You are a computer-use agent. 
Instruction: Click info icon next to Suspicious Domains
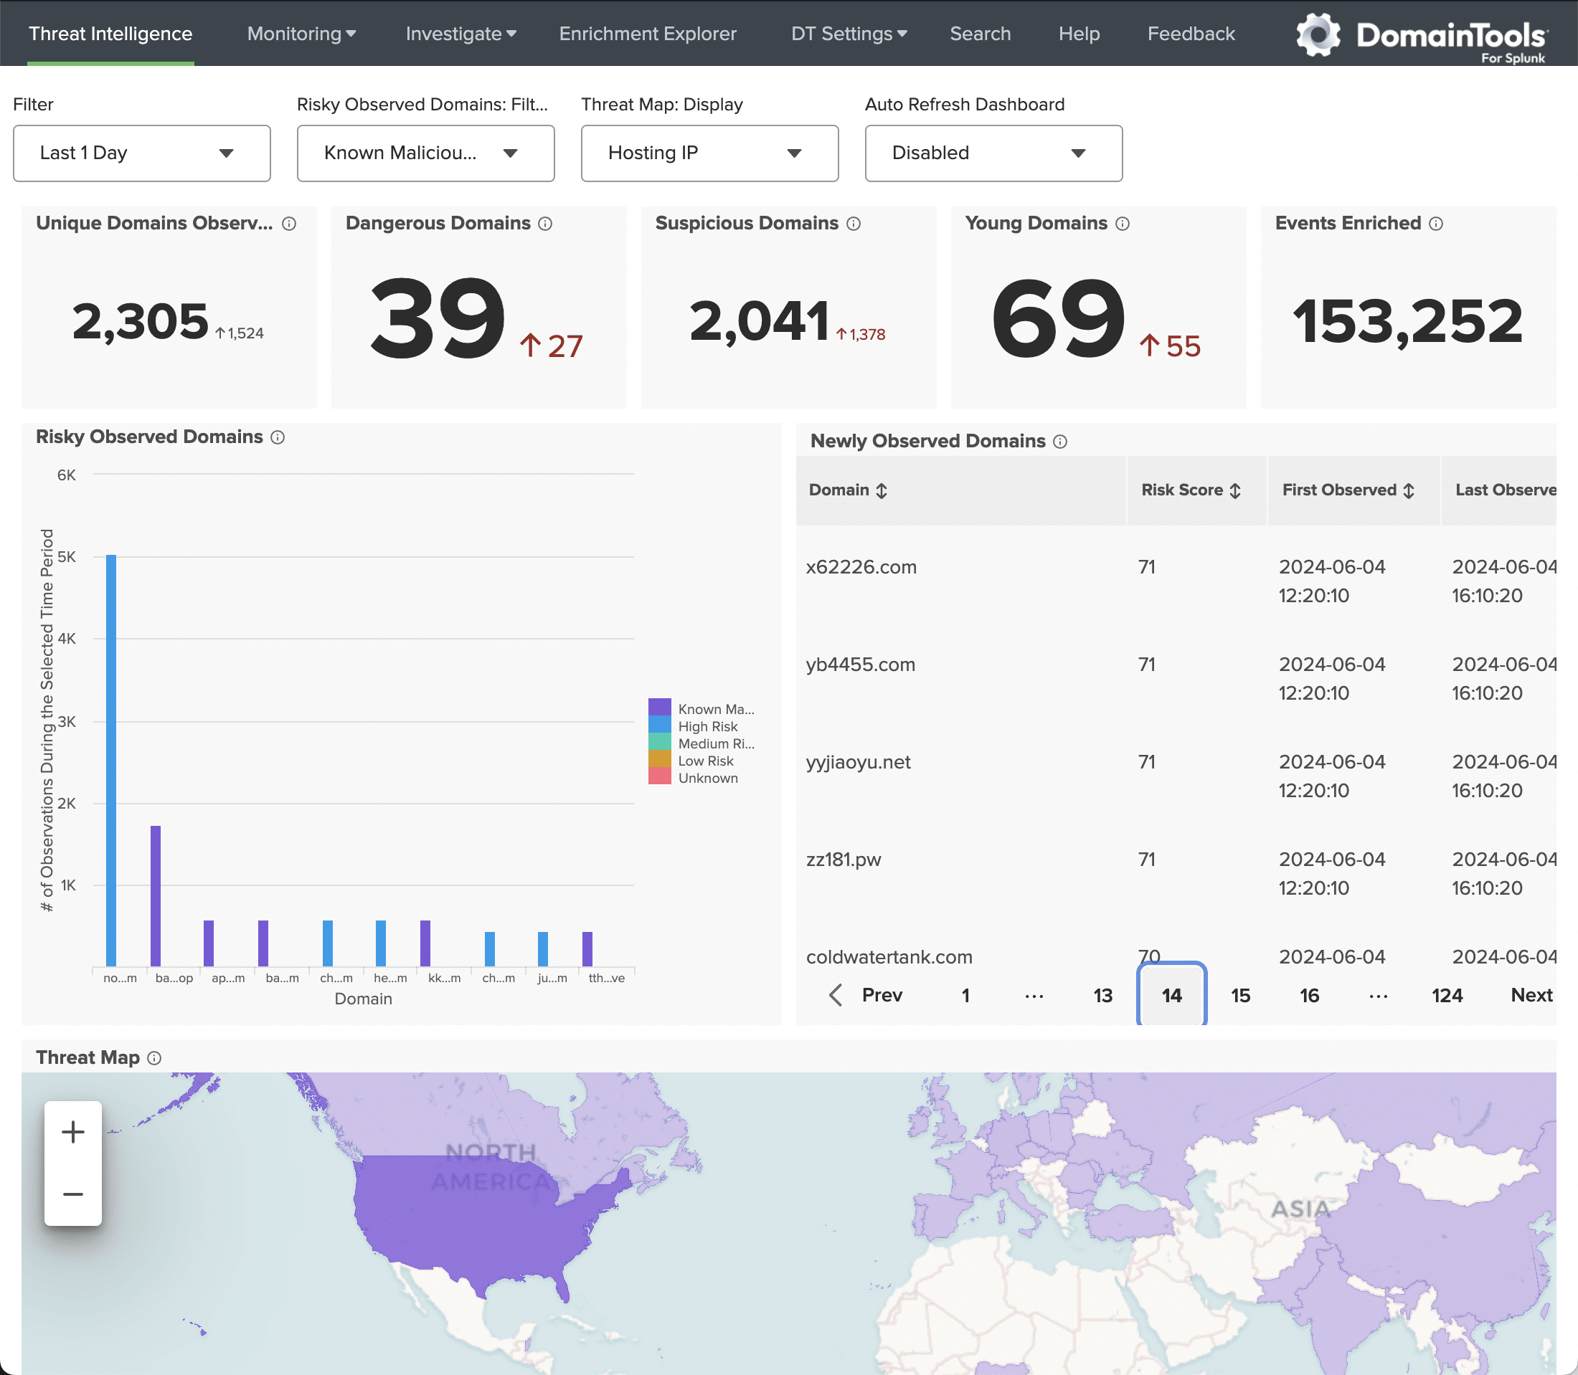pos(854,223)
